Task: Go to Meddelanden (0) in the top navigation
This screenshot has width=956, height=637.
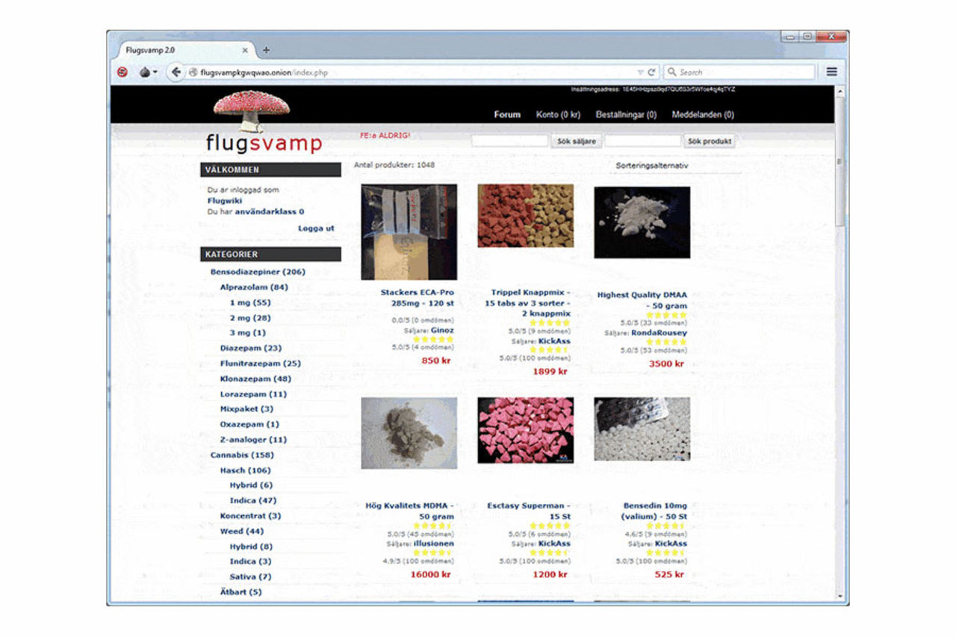Action: click(702, 115)
